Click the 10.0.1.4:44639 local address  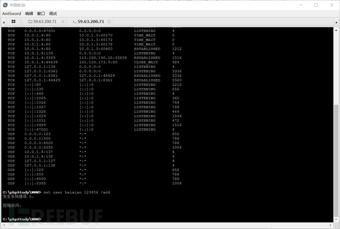(41, 62)
